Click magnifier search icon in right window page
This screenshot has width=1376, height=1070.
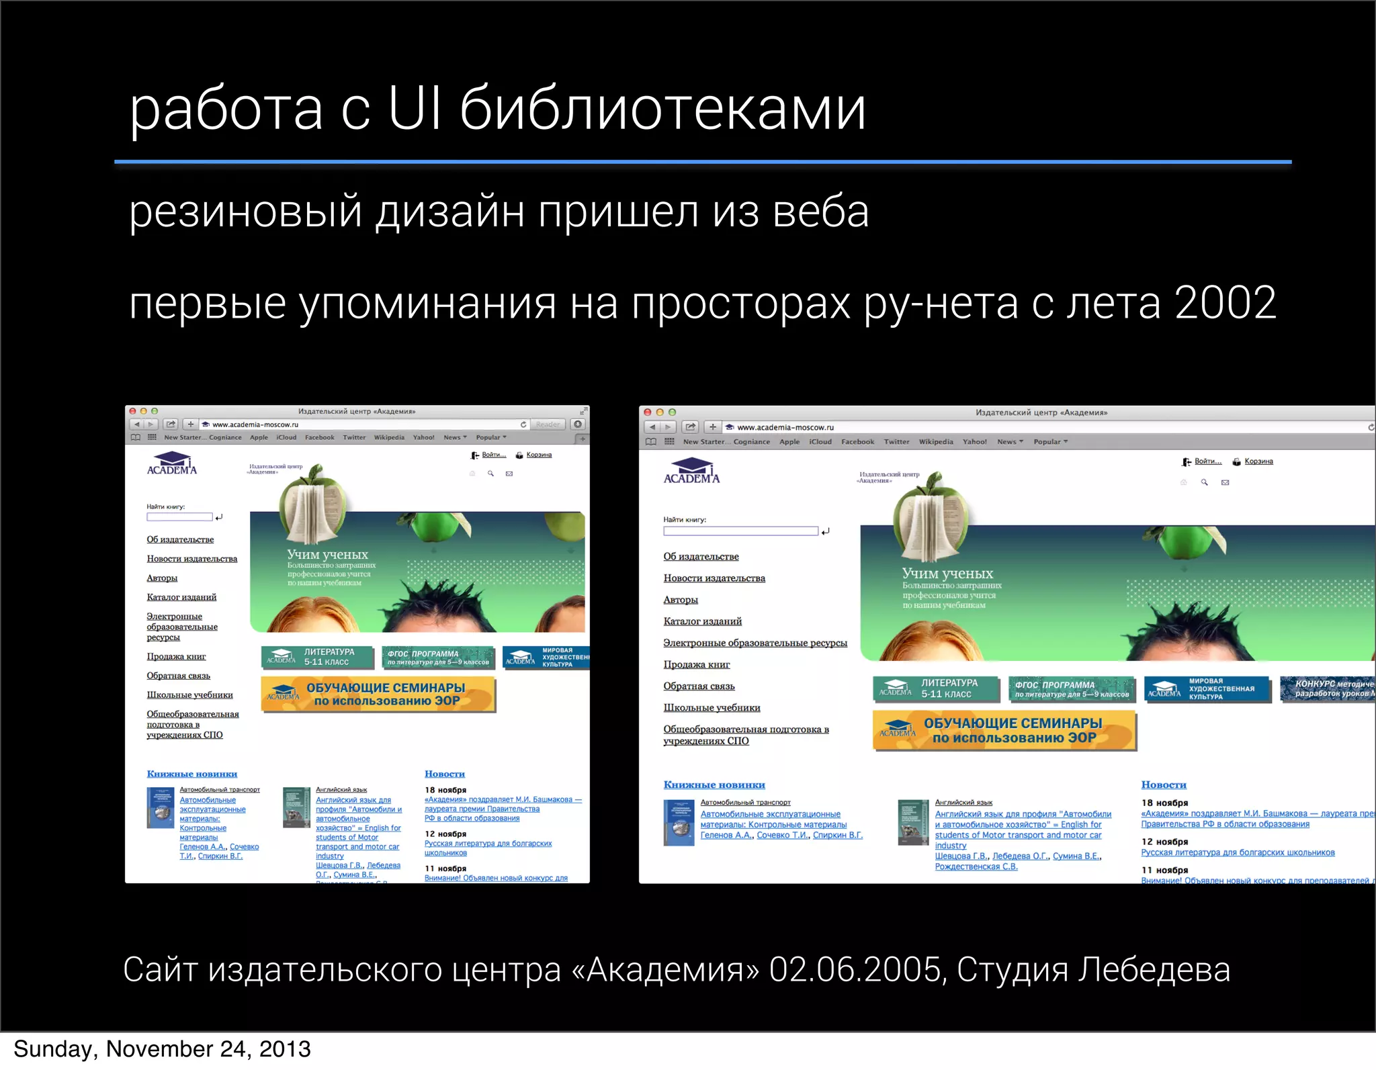pos(1204,482)
